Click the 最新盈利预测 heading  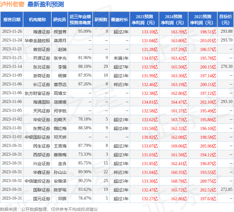coord(46,4)
